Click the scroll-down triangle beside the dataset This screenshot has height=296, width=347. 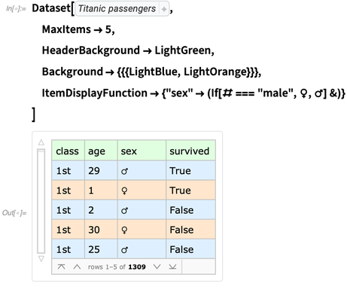click(41, 258)
